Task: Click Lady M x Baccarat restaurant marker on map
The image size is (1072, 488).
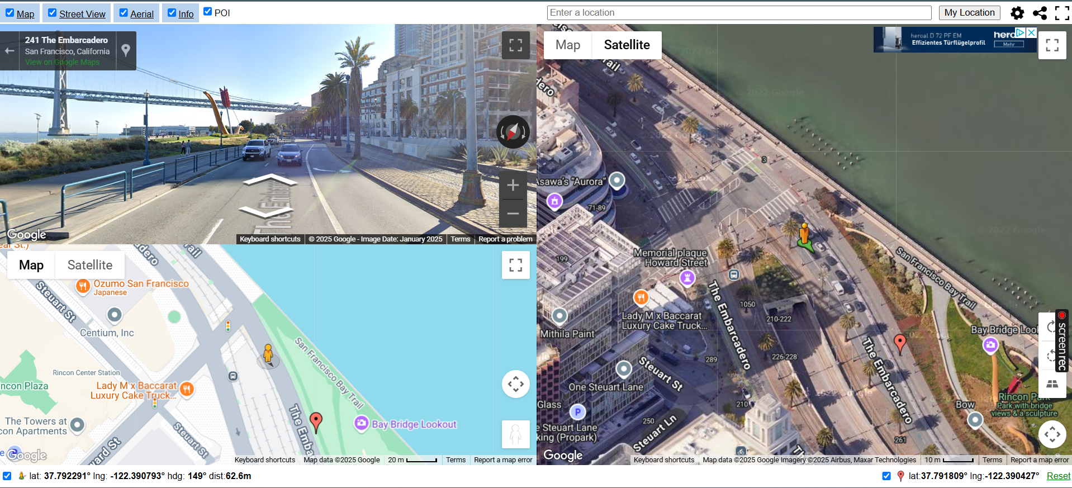Action: coord(187,389)
